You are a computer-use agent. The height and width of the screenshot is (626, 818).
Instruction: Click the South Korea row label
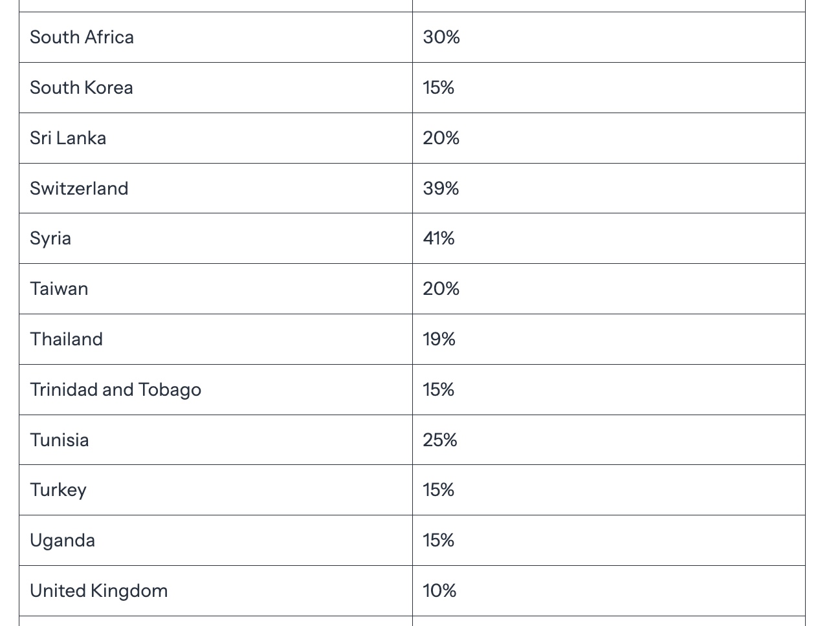(x=82, y=88)
